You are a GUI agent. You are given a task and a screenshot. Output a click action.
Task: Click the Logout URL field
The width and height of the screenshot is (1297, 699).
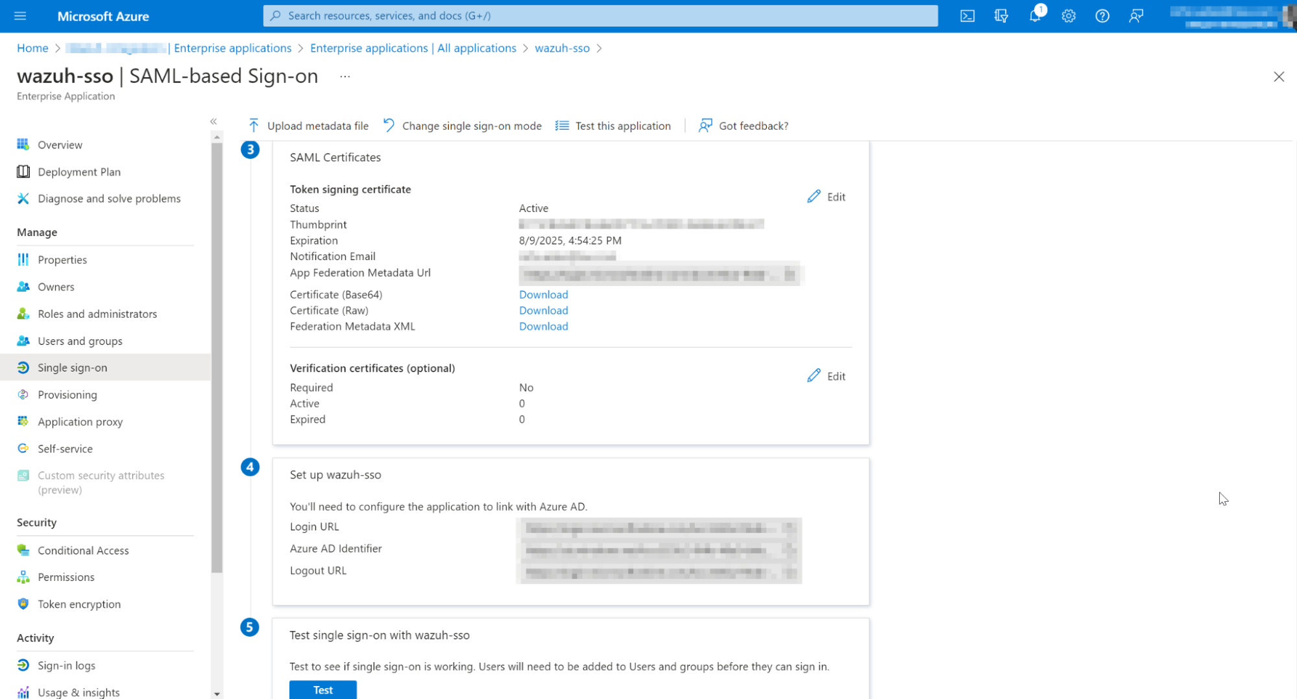point(660,573)
